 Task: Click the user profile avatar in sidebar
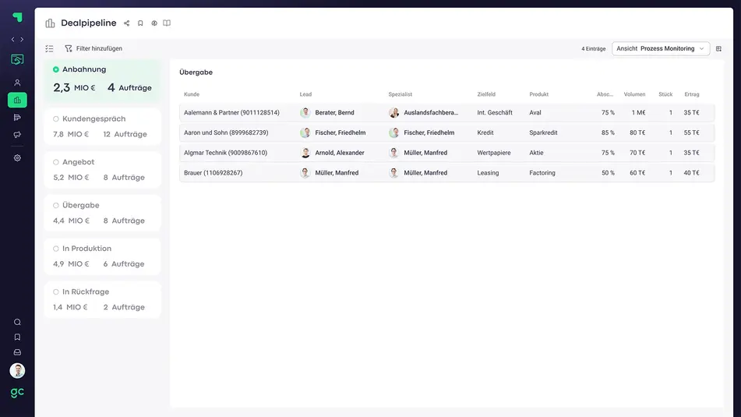pos(17,371)
